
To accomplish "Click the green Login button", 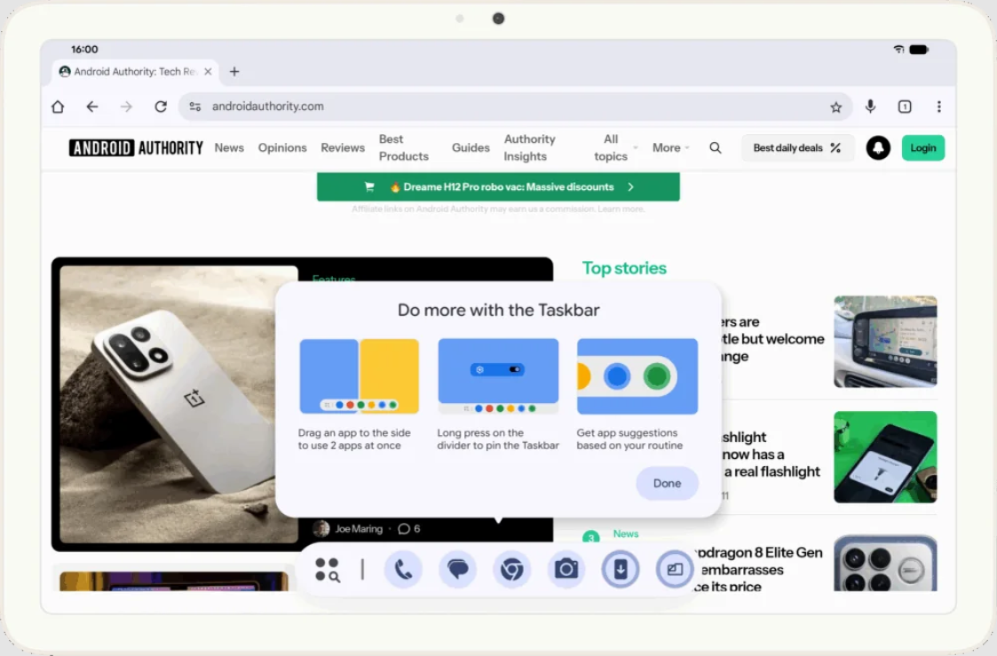I will pyautogui.click(x=922, y=147).
